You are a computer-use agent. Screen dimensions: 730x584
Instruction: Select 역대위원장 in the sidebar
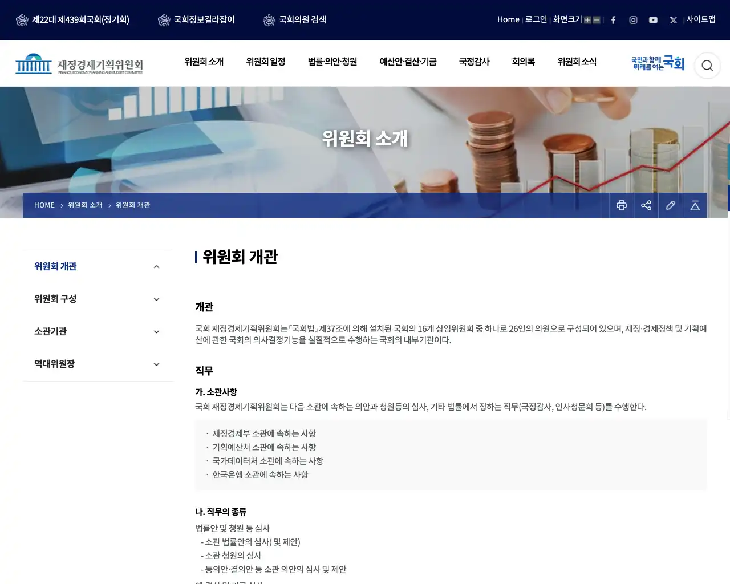(x=55, y=364)
